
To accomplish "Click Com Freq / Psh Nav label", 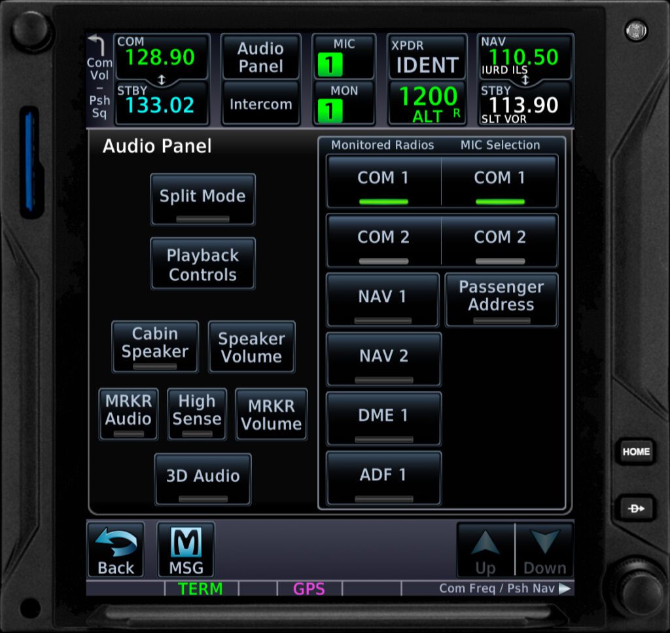I will [497, 588].
